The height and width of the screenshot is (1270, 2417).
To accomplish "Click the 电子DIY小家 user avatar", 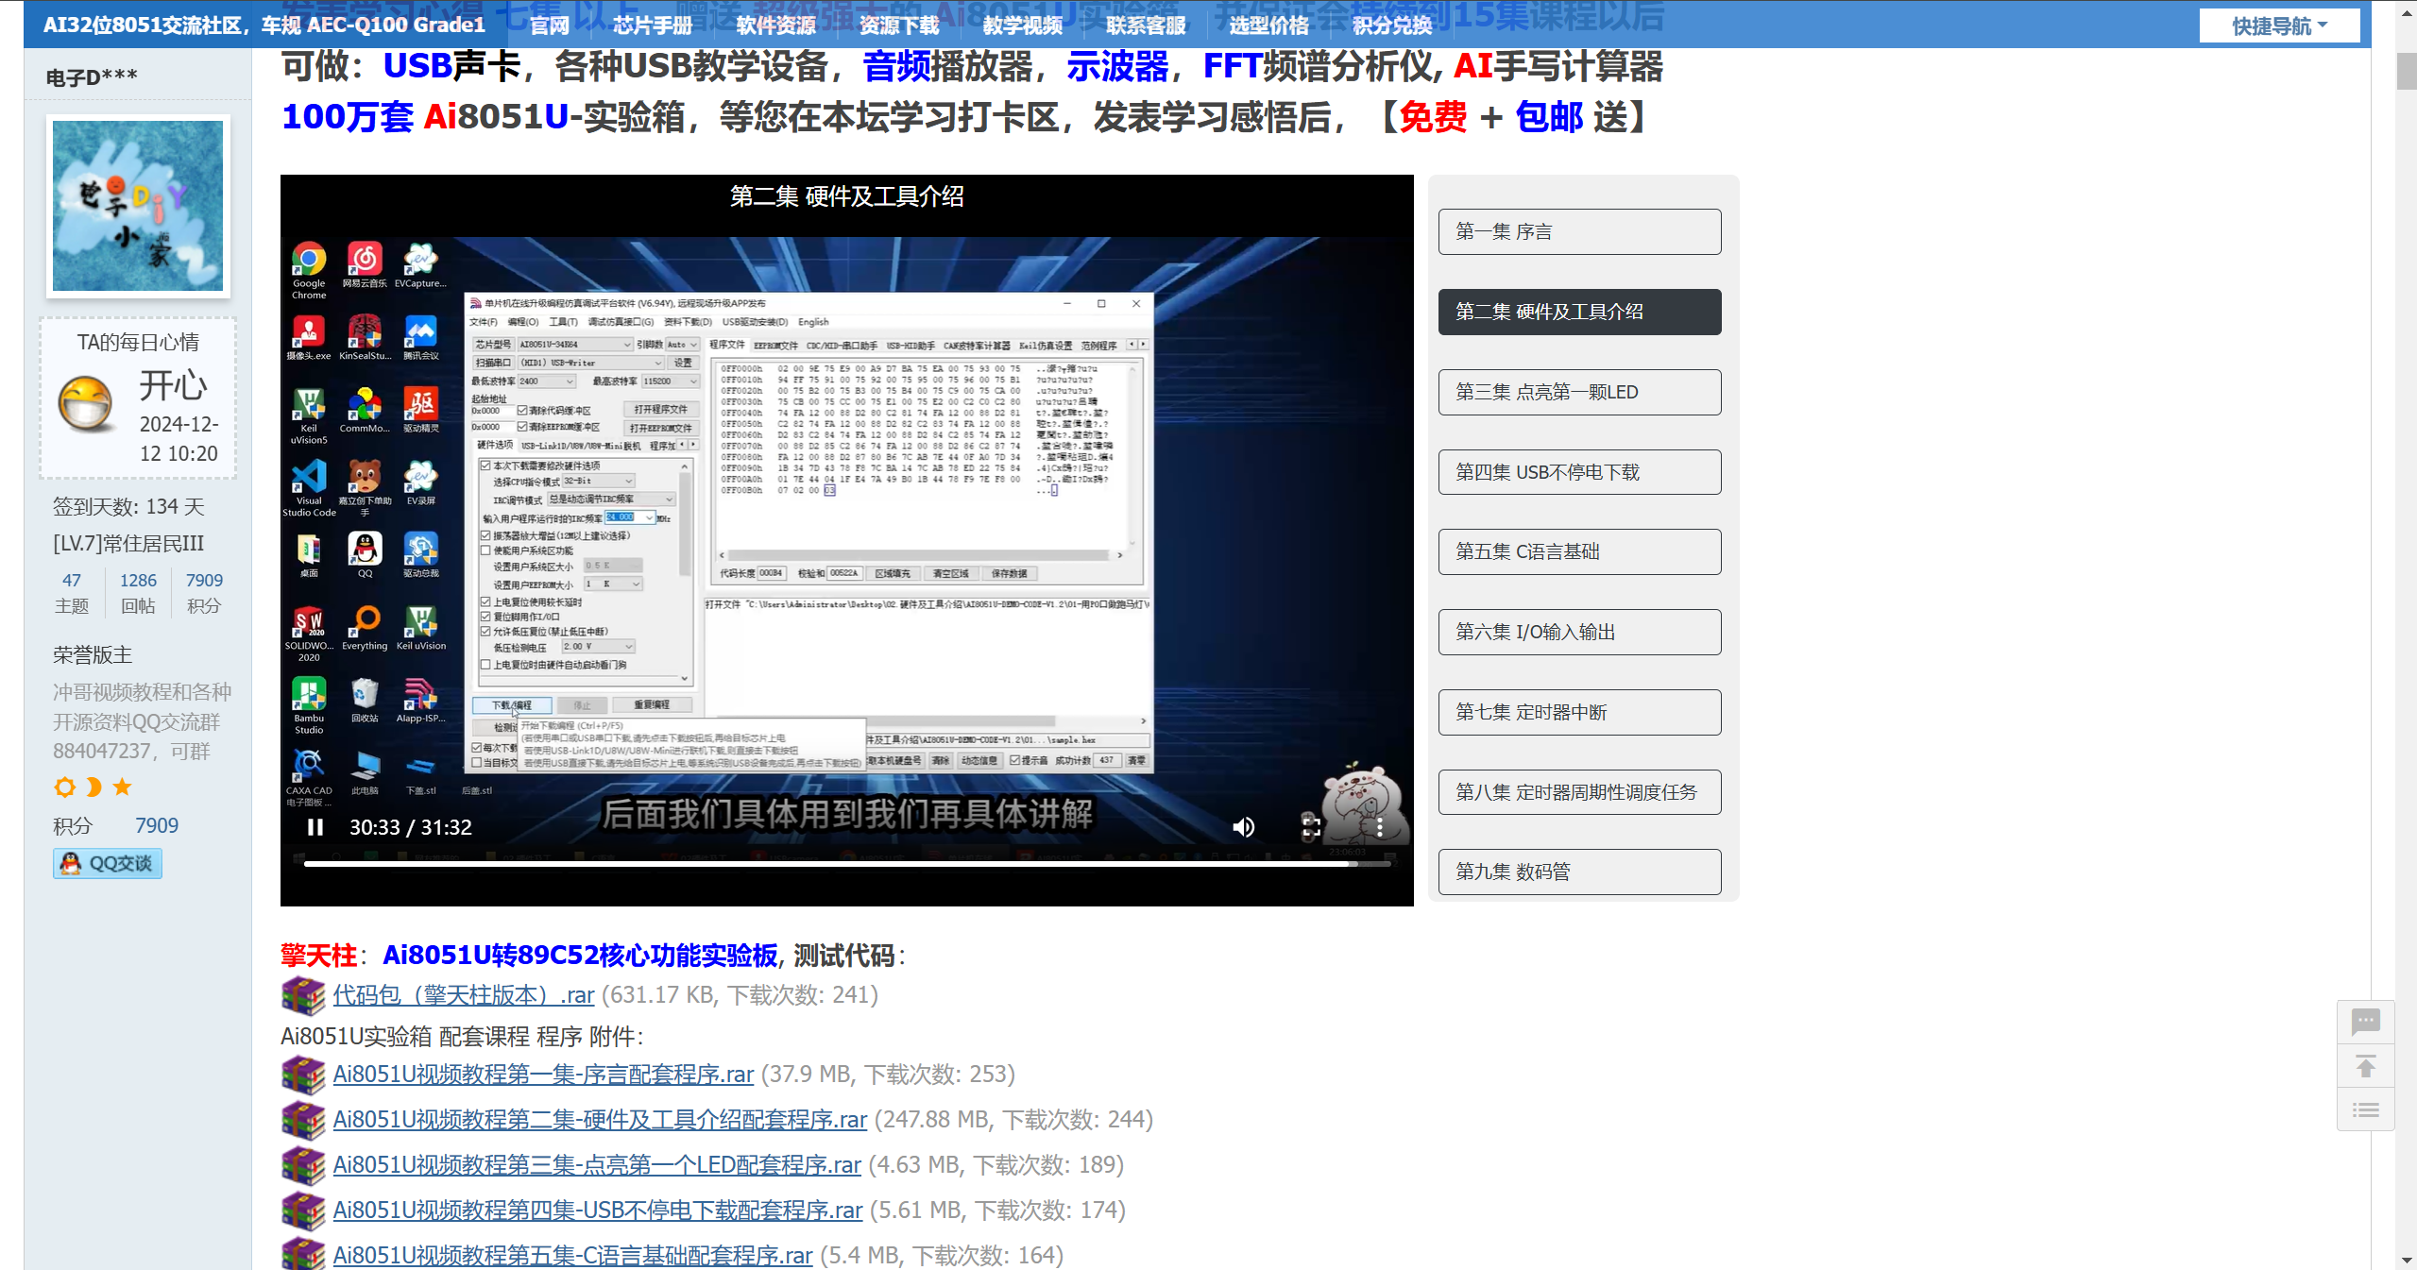I will [x=138, y=206].
